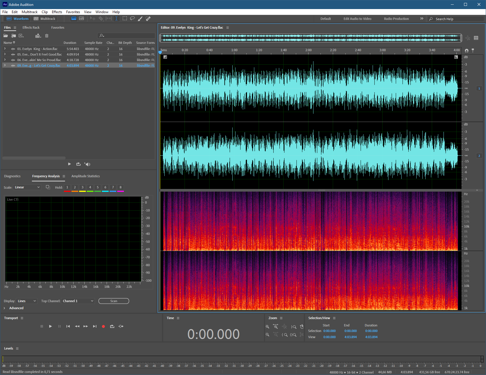Screen dimensions: 486x375
Task: Delete selected file with trash icon
Action: [47, 36]
